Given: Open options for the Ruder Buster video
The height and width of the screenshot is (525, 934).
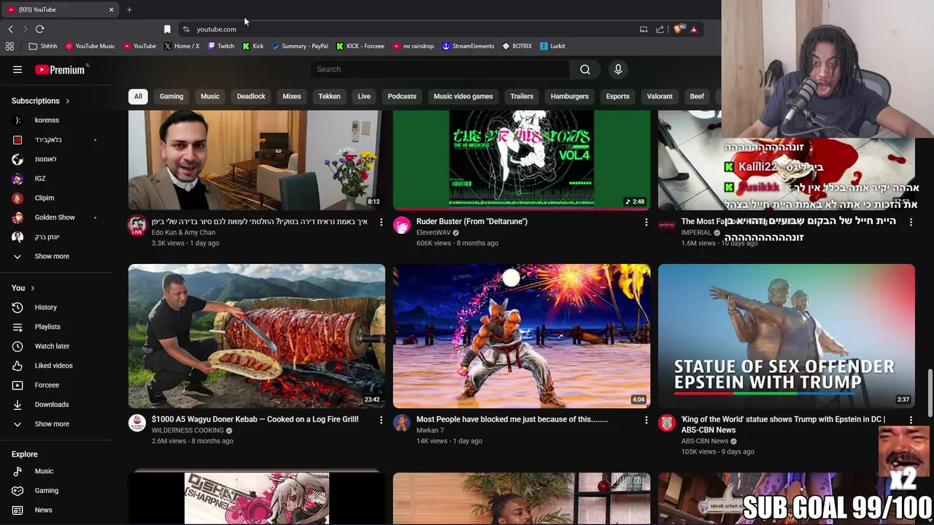Looking at the screenshot, I should 646,222.
